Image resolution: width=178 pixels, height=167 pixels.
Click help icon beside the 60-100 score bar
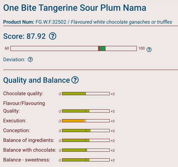pos(149,49)
